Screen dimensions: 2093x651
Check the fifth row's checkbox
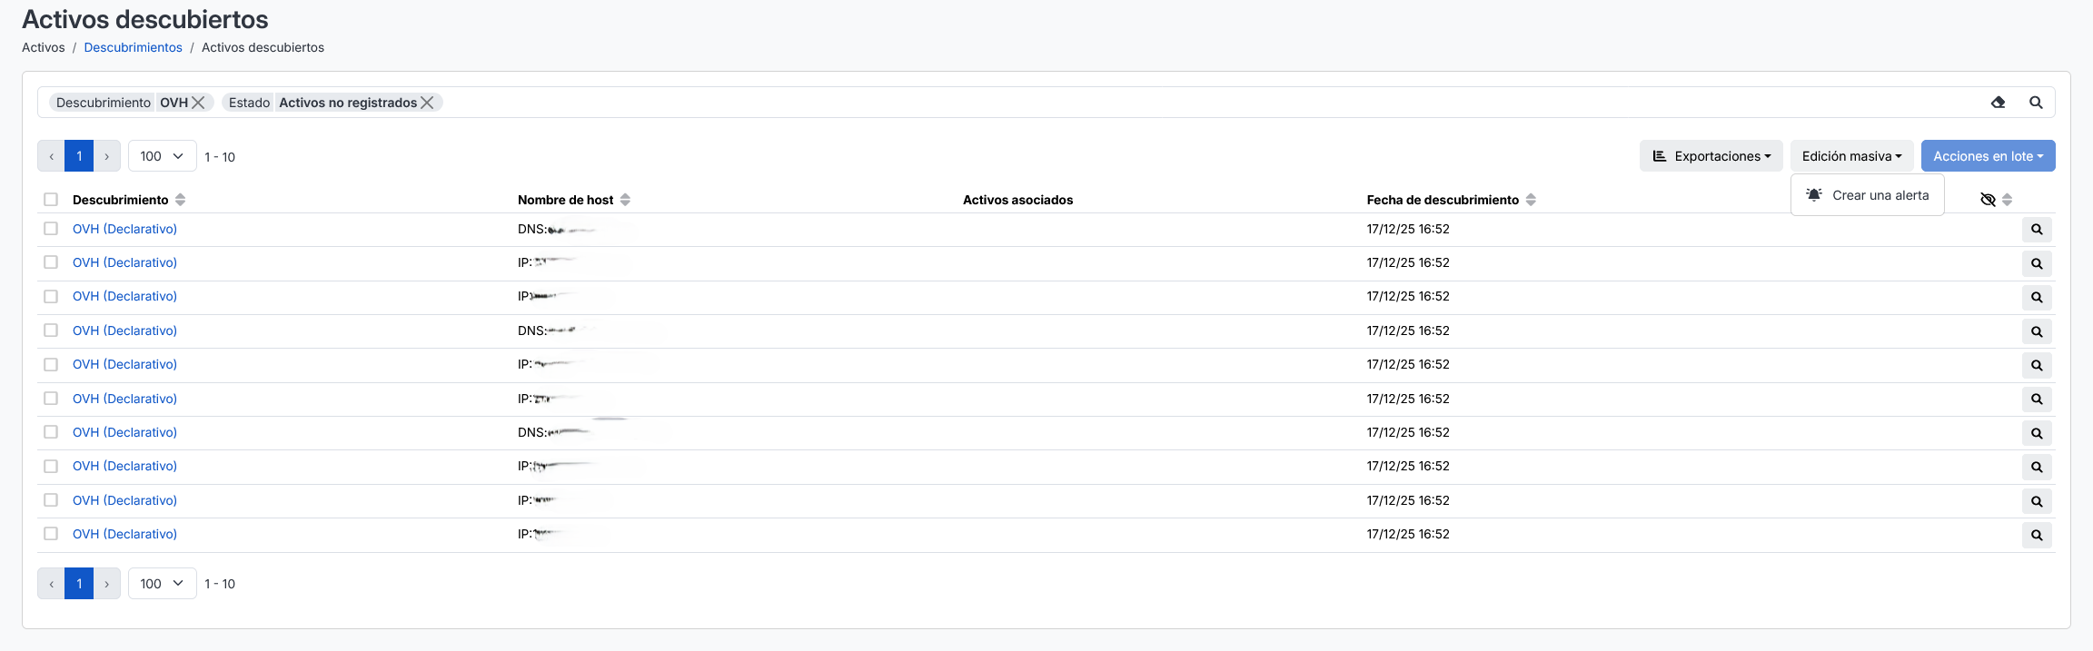point(51,364)
